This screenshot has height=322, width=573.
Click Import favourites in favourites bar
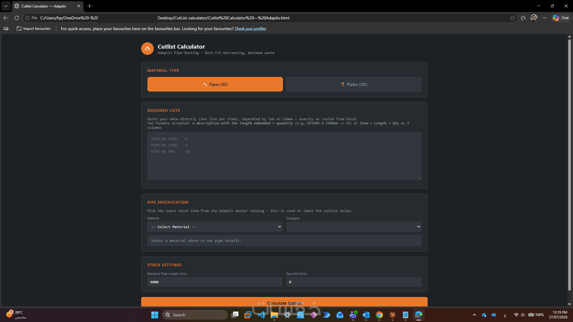click(34, 29)
